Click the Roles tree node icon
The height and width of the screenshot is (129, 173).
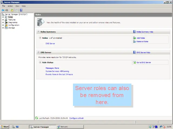pos(6,17)
